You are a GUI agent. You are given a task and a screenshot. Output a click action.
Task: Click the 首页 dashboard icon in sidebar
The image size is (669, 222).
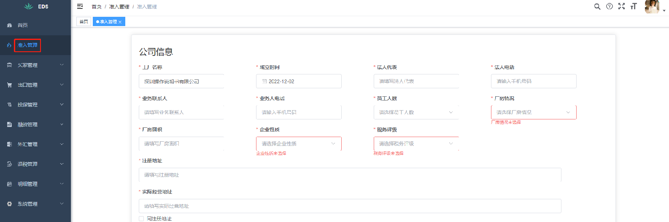click(9, 26)
